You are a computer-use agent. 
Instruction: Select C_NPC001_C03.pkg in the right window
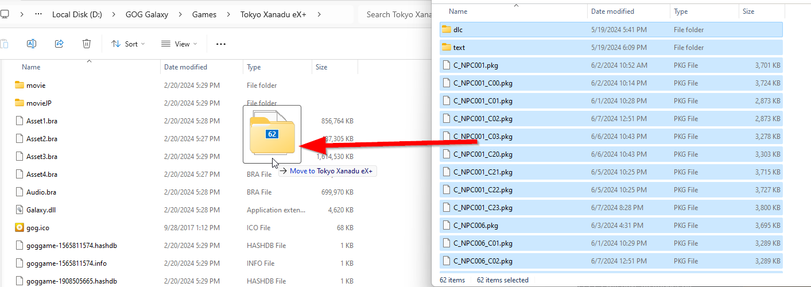483,136
